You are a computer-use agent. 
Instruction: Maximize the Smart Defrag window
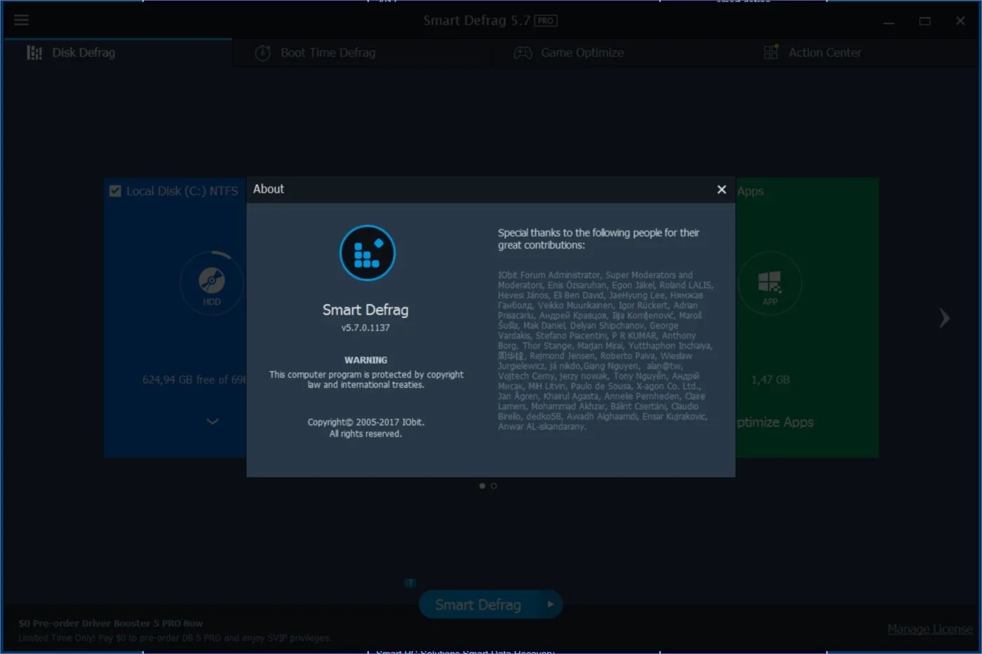point(924,21)
